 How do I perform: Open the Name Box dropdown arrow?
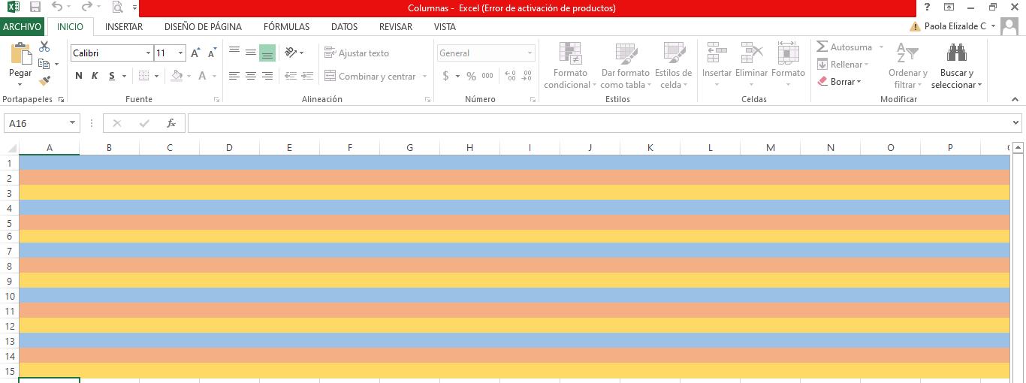tap(73, 123)
